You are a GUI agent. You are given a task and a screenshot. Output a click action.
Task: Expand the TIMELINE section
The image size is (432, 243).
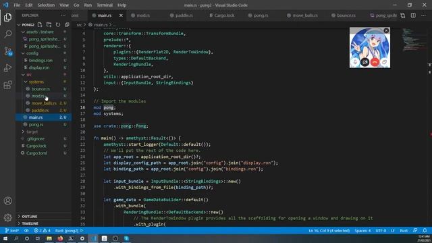[x=30, y=223]
